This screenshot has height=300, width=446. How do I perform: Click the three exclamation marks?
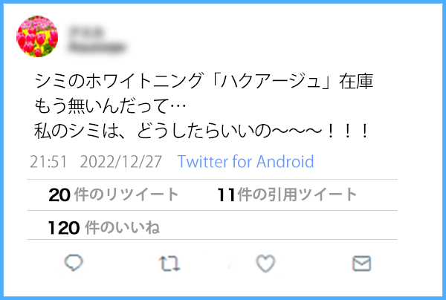[x=347, y=131]
